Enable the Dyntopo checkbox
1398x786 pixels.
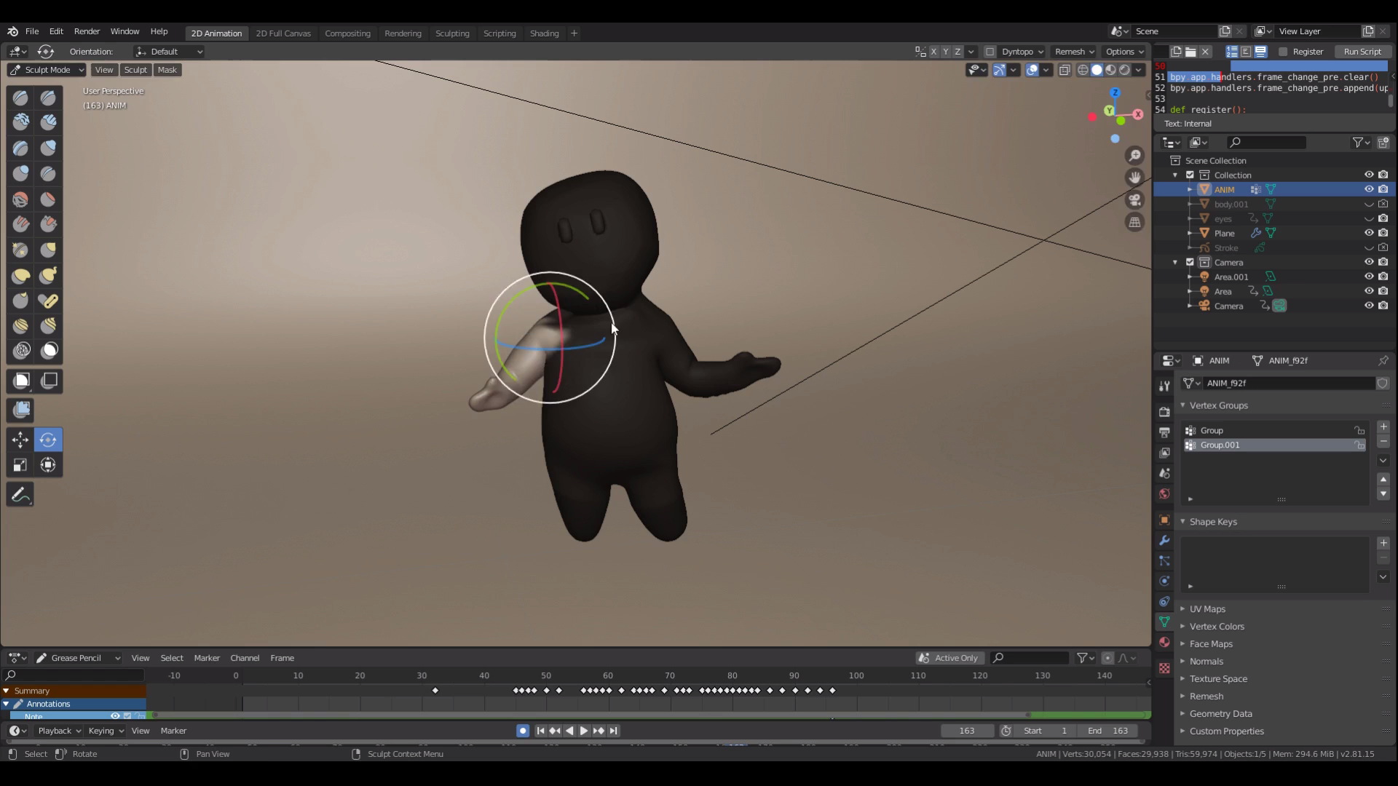(990, 52)
